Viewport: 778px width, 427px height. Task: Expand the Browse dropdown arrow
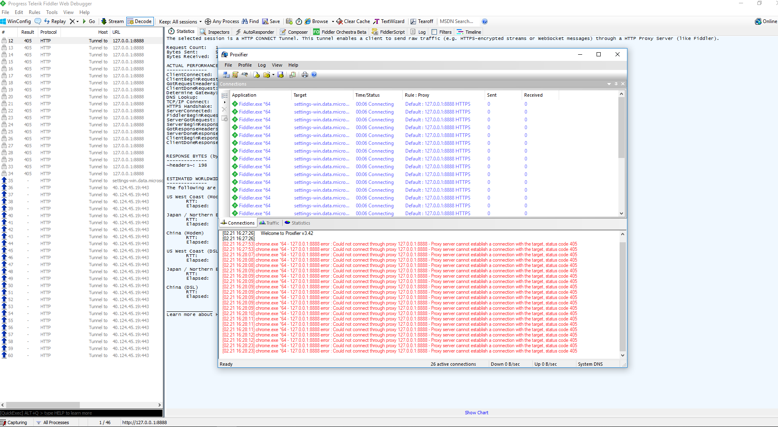point(333,21)
